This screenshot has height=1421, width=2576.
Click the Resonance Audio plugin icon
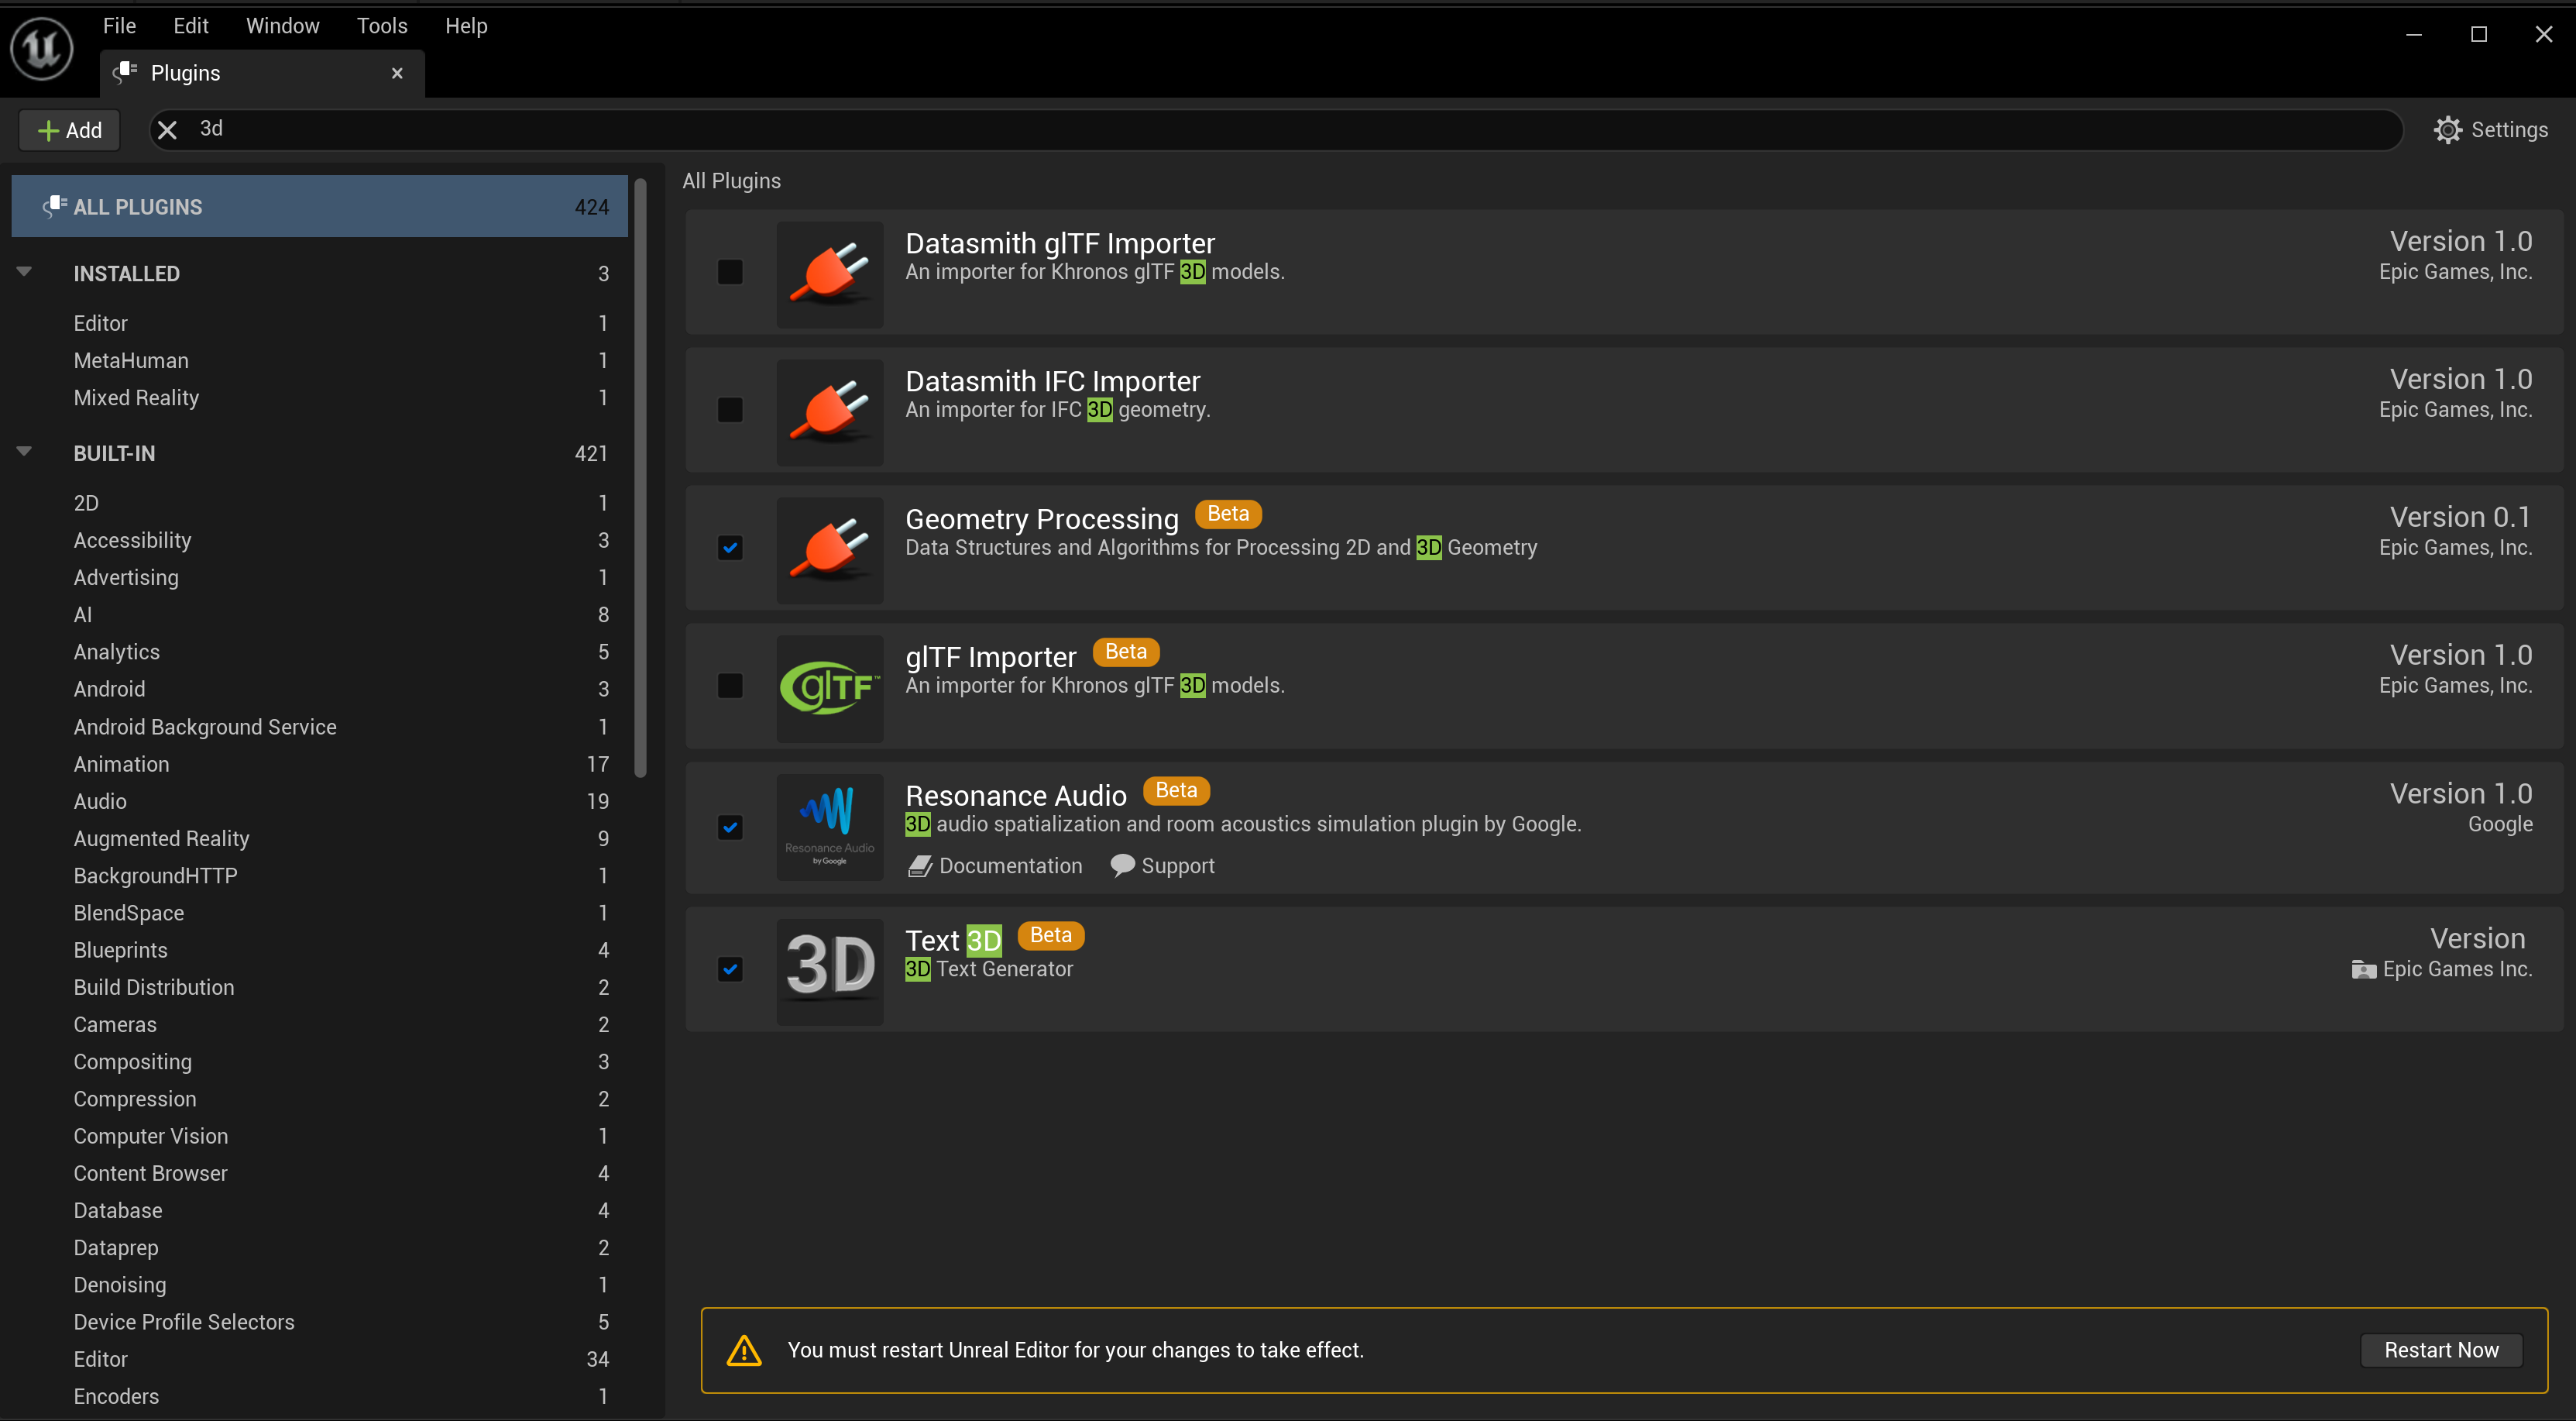click(x=829, y=826)
